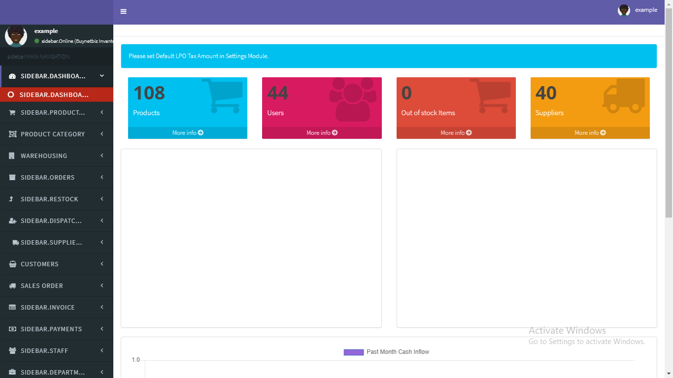Expand the Sidebar.Orders chevron arrow
The height and width of the screenshot is (378, 673).
click(x=102, y=177)
